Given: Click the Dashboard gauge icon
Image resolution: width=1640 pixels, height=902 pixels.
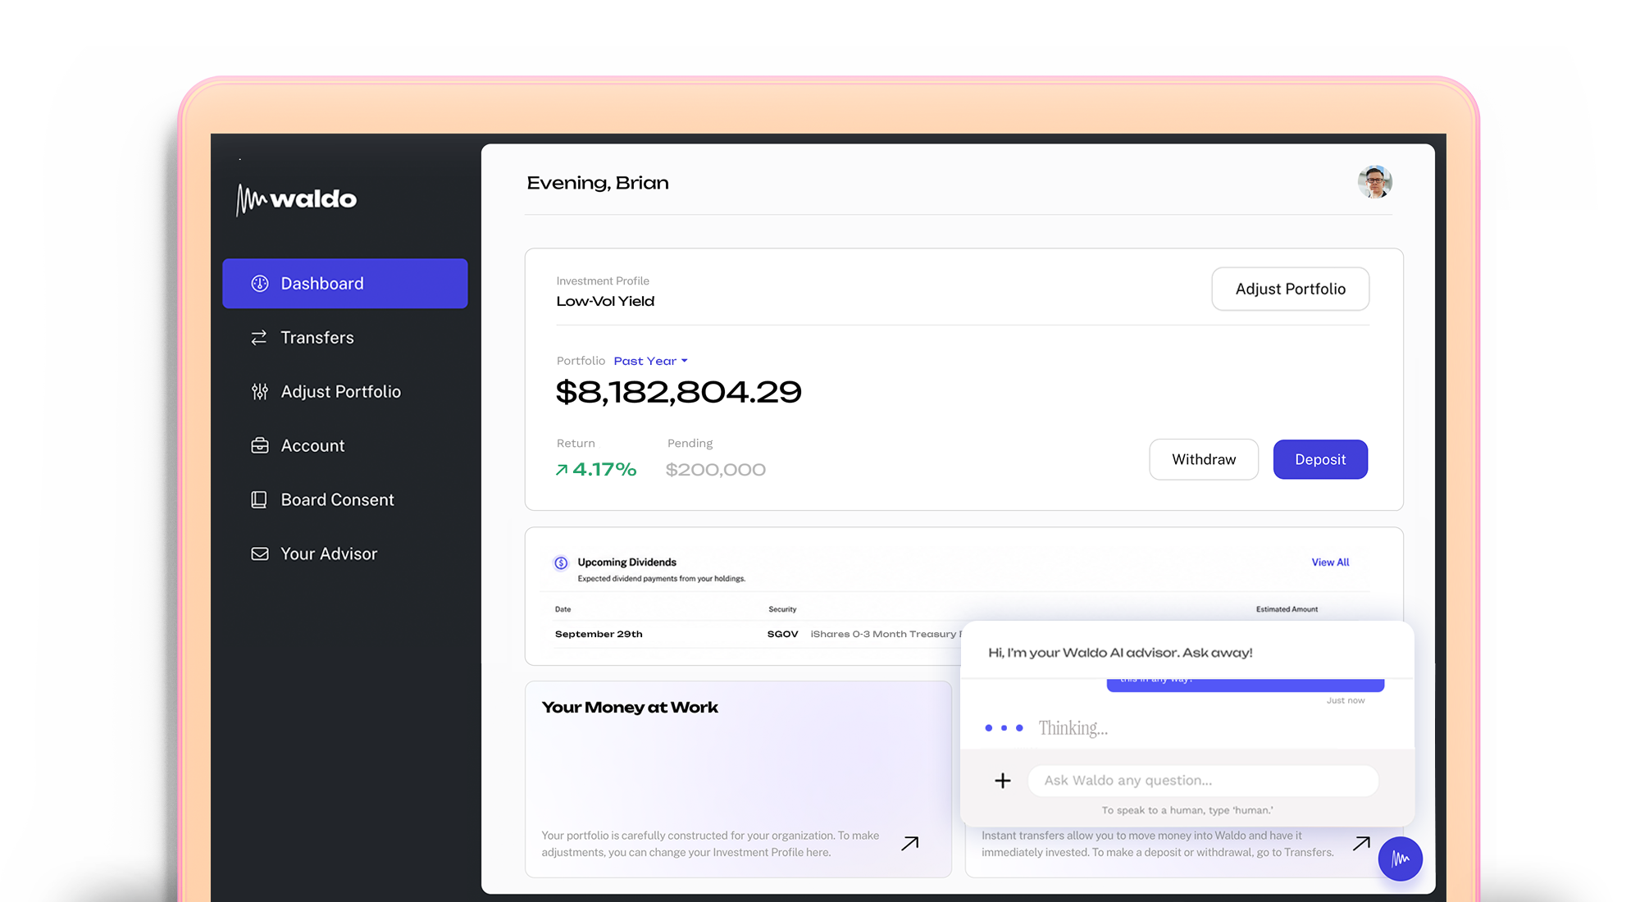Looking at the screenshot, I should [x=260, y=284].
